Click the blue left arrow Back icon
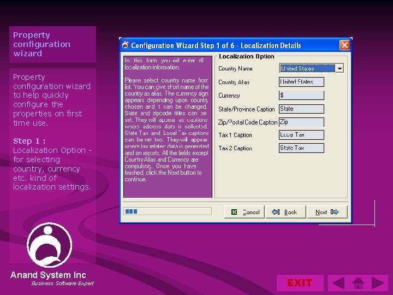The image size is (393, 295). pyautogui.click(x=276, y=212)
